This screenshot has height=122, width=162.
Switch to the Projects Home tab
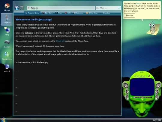[x=32, y=13]
